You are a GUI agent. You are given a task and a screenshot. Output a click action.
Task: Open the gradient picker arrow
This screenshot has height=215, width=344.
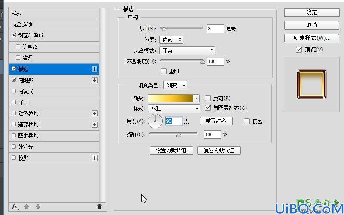[x=197, y=99]
